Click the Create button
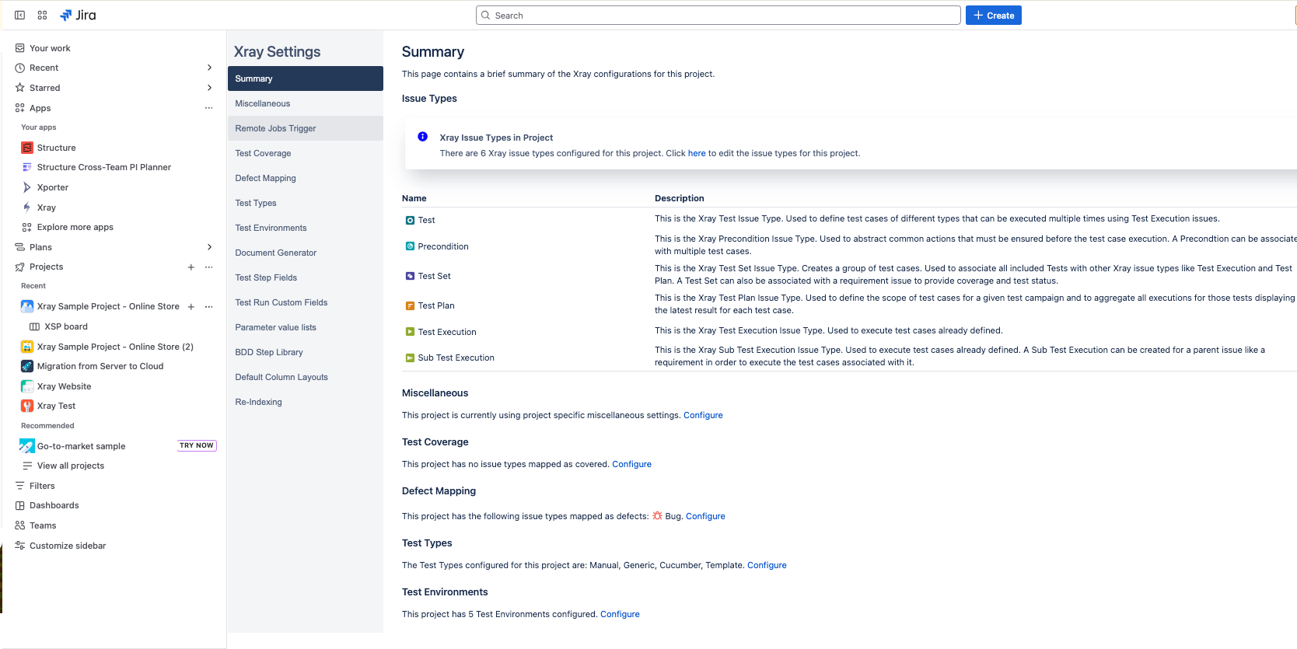The width and height of the screenshot is (1297, 649). 994,16
